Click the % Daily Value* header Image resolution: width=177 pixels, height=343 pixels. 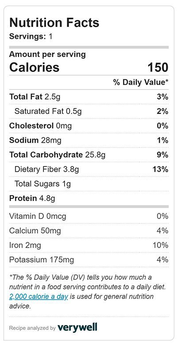point(141,82)
